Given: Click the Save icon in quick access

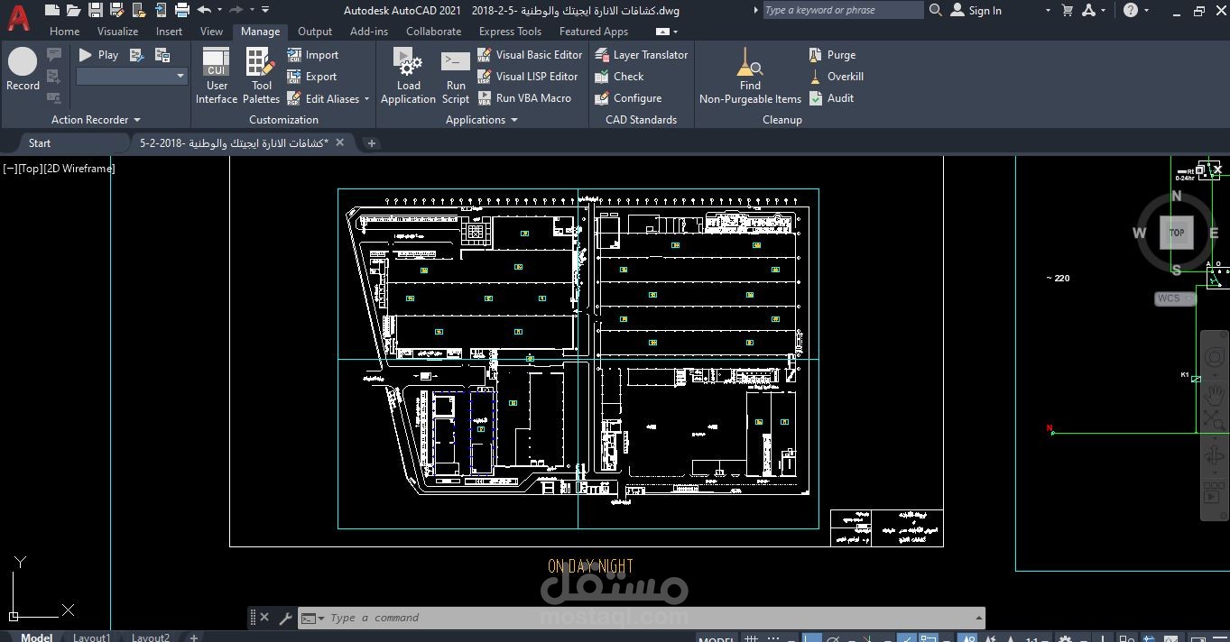Looking at the screenshot, I should 95,11.
